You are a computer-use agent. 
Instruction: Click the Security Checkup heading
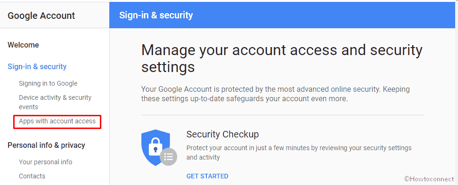tap(222, 134)
